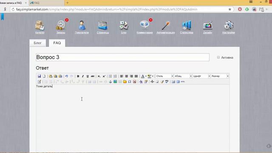
Task: Toggle strikethrough ABC formatting
Action: pyautogui.click(x=93, y=76)
